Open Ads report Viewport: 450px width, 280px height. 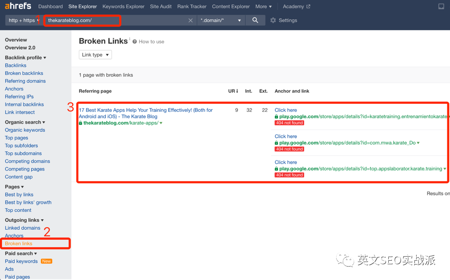point(9,269)
